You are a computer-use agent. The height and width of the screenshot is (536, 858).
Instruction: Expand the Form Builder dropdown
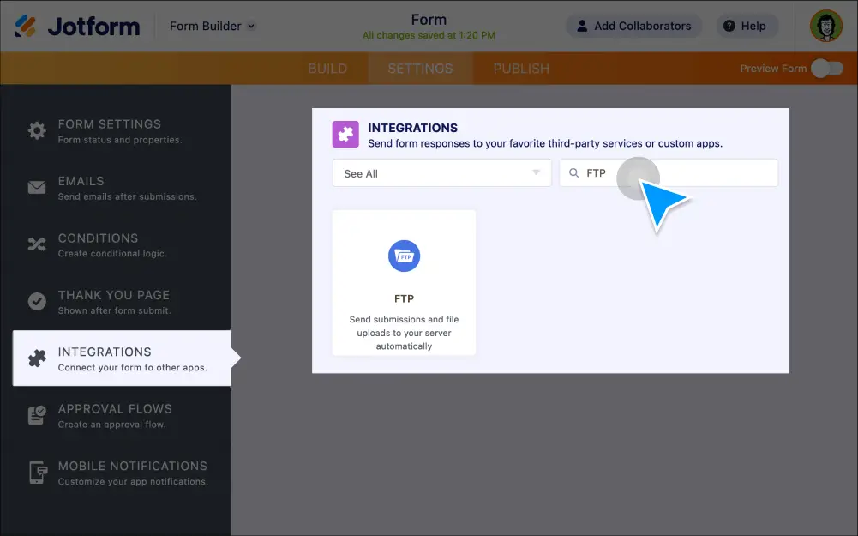coord(211,26)
